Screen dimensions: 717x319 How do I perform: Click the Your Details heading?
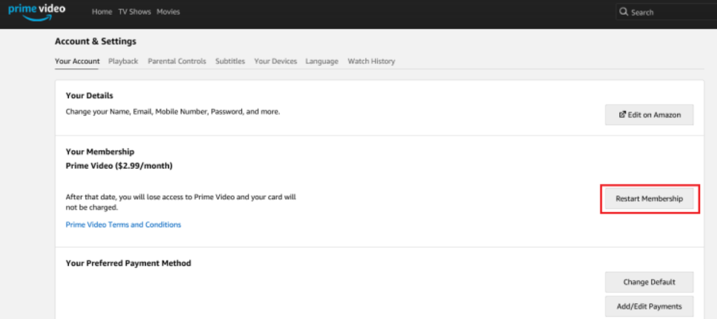pyautogui.click(x=90, y=96)
